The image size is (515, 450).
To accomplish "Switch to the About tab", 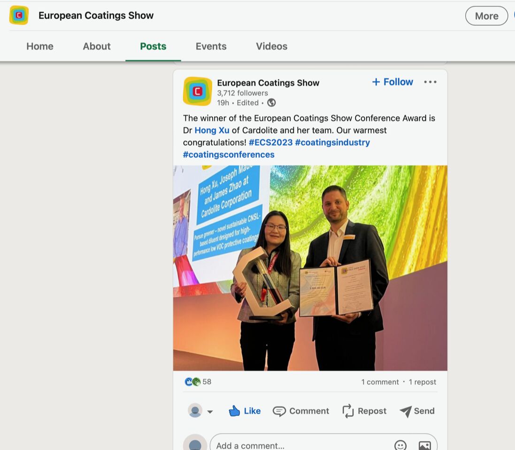I will tap(97, 46).
